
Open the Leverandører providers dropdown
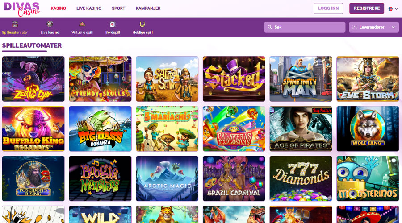[374, 27]
